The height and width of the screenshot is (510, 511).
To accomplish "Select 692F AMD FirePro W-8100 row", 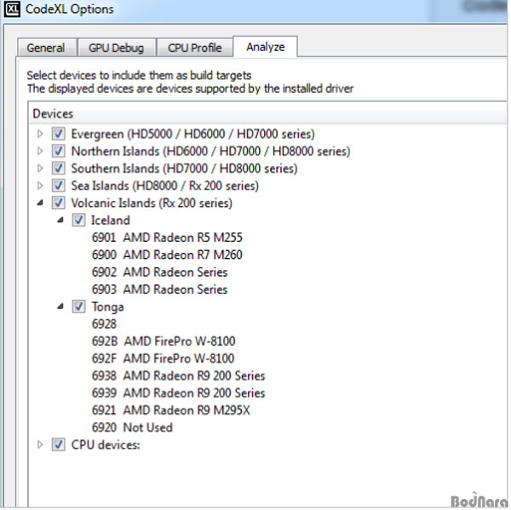I will coord(163,358).
